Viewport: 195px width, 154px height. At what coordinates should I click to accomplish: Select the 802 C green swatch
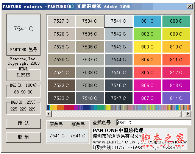point(147,34)
